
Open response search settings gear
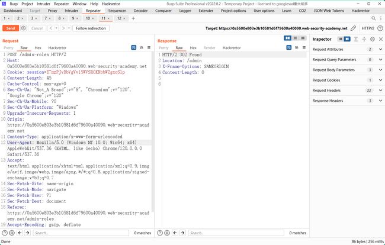[167, 233]
